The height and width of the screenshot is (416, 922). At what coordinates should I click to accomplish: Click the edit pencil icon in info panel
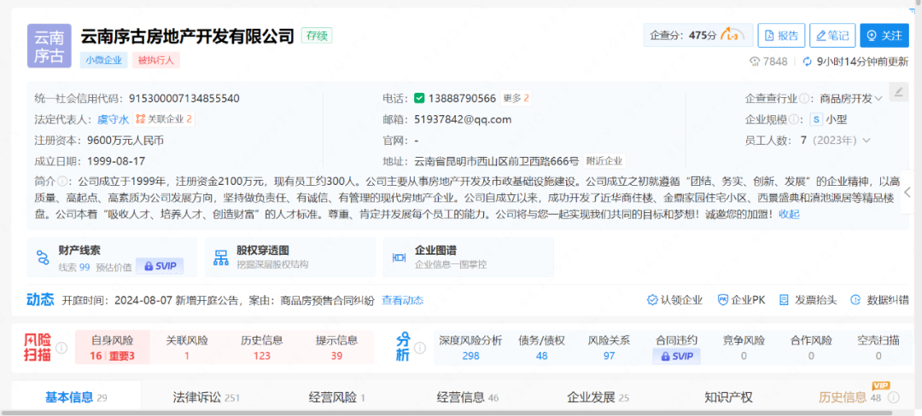[898, 92]
